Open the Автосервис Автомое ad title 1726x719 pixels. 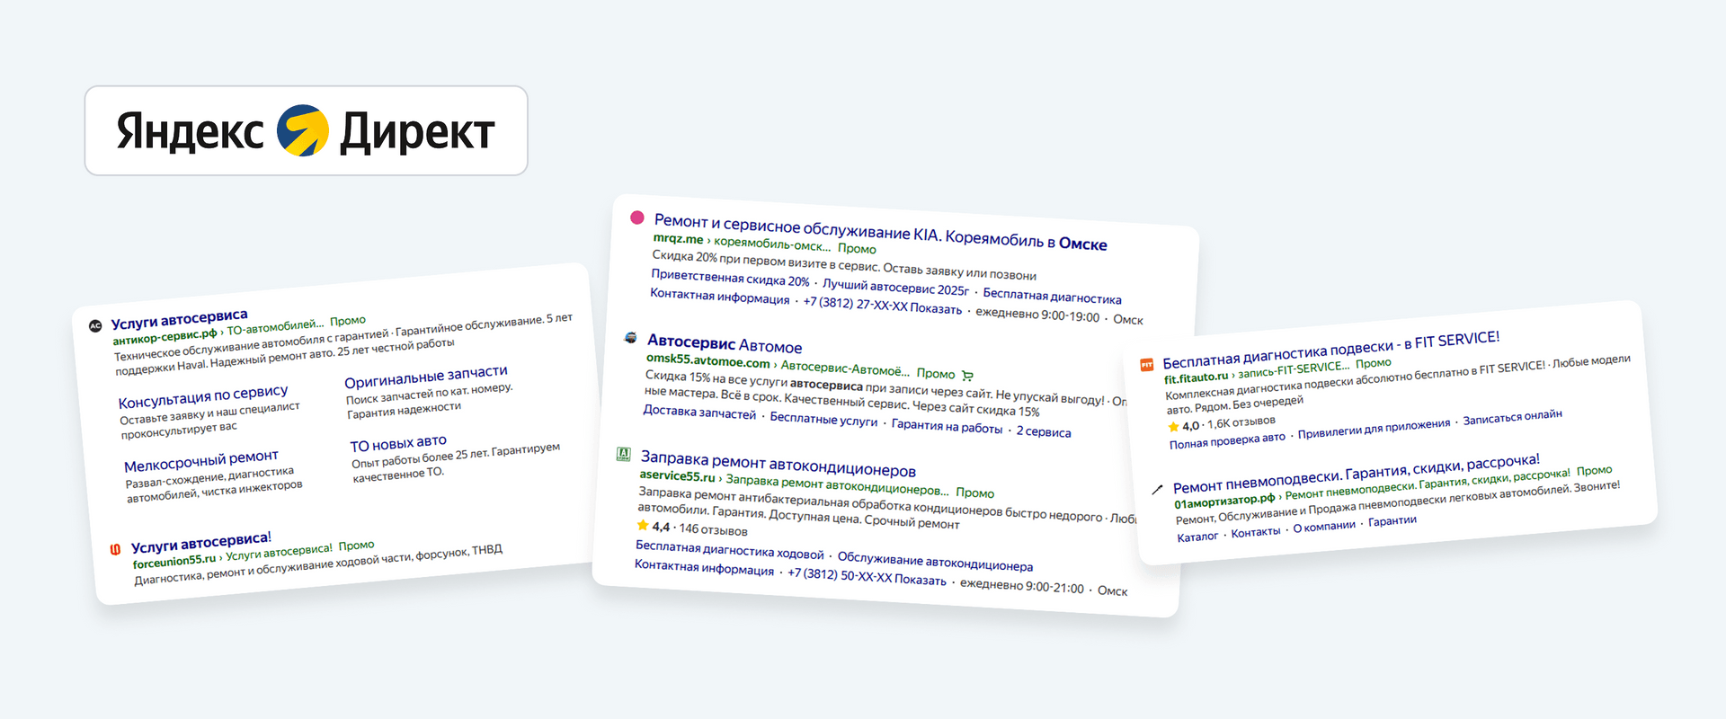pyautogui.click(x=725, y=343)
